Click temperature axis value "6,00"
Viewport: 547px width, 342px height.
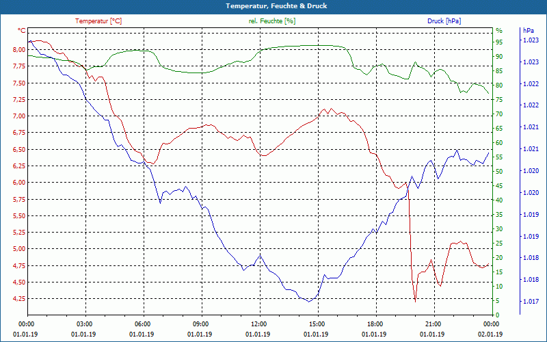19,183
